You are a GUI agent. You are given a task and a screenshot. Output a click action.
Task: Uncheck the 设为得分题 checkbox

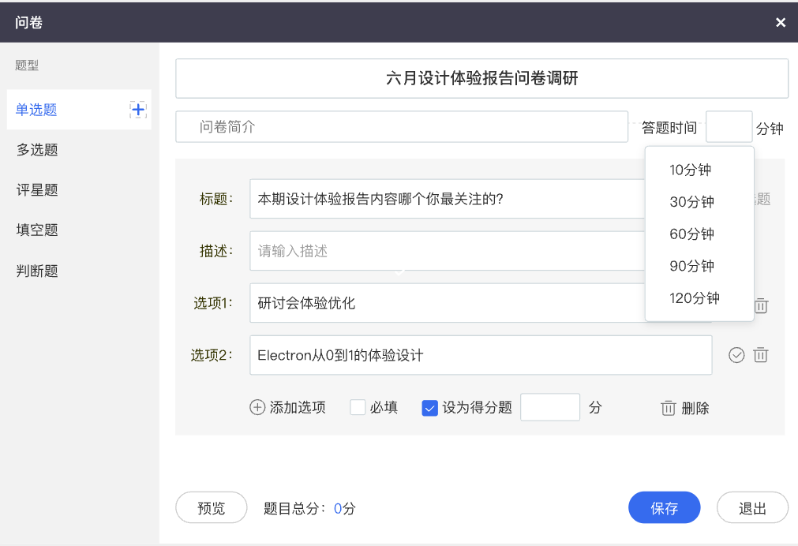coord(430,408)
